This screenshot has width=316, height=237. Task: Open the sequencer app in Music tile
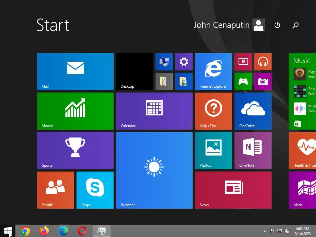point(300,91)
